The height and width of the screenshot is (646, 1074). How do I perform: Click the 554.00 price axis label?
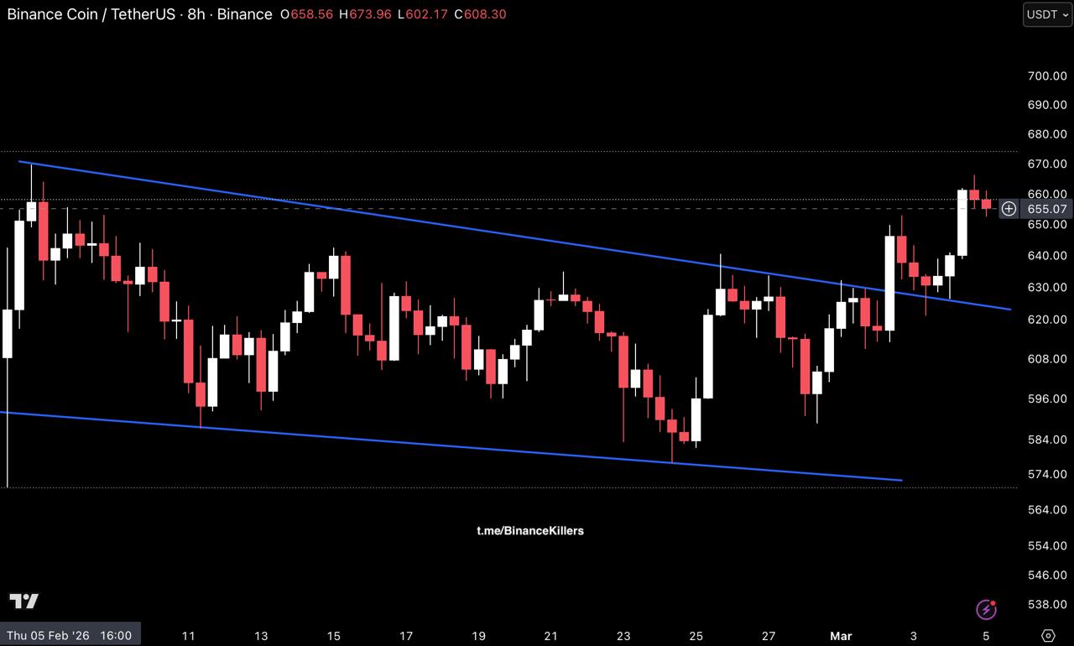click(x=1047, y=546)
